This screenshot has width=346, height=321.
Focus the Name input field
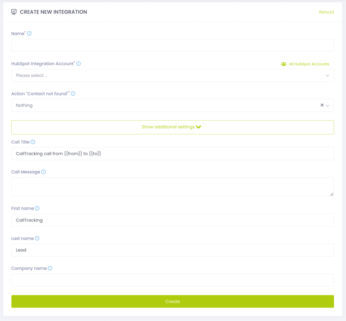[173, 45]
